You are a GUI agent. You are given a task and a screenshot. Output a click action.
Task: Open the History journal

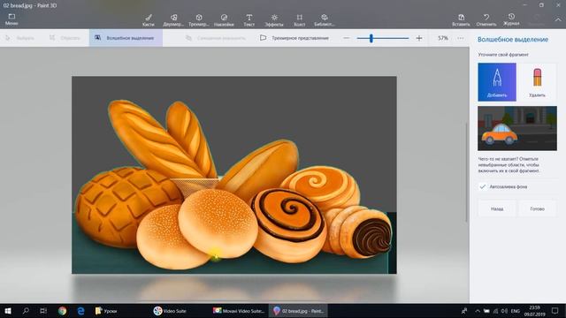(x=511, y=19)
